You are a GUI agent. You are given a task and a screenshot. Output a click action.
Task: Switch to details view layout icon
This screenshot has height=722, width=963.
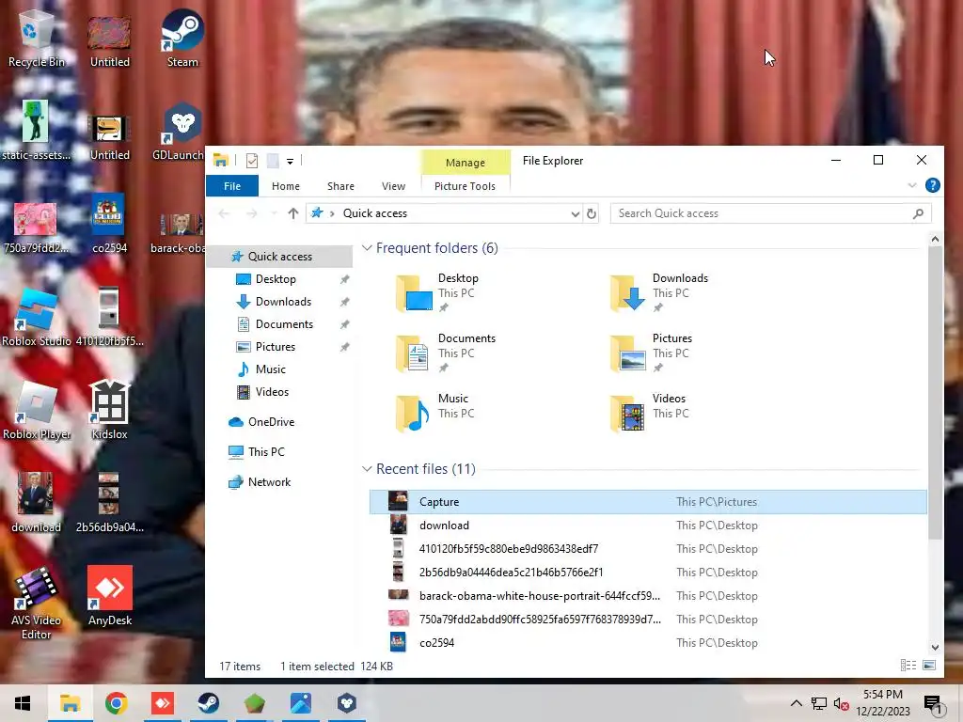[908, 666]
